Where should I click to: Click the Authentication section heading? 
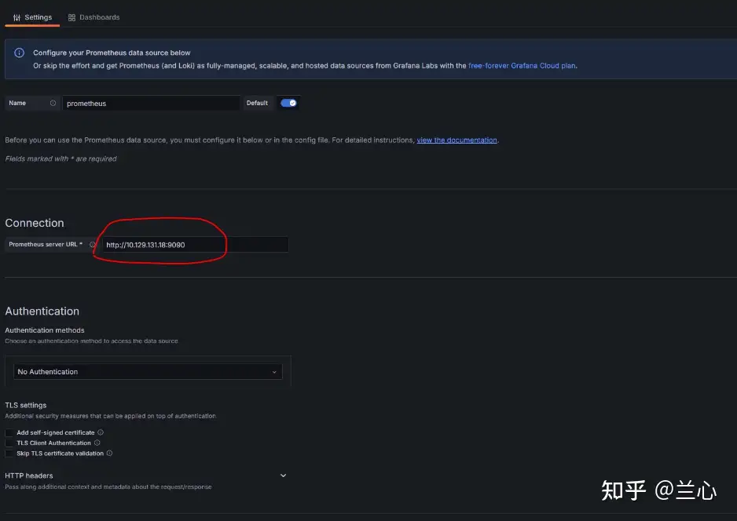[x=42, y=312]
